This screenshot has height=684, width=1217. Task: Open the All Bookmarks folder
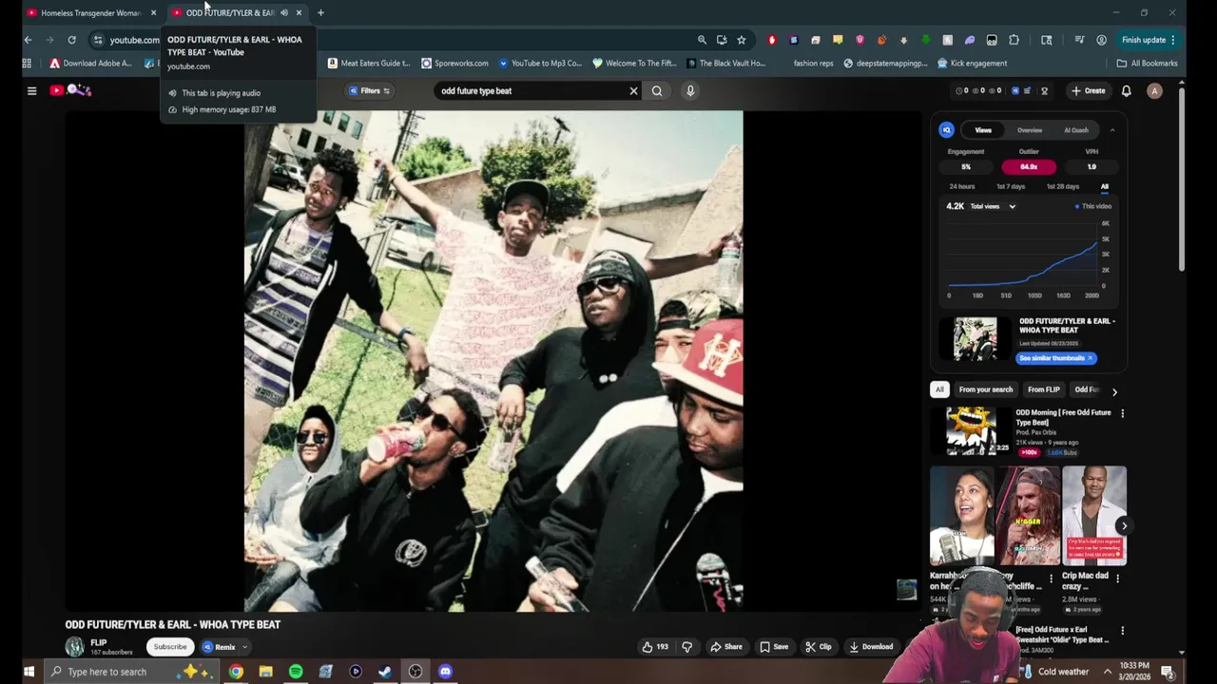pyautogui.click(x=1147, y=64)
